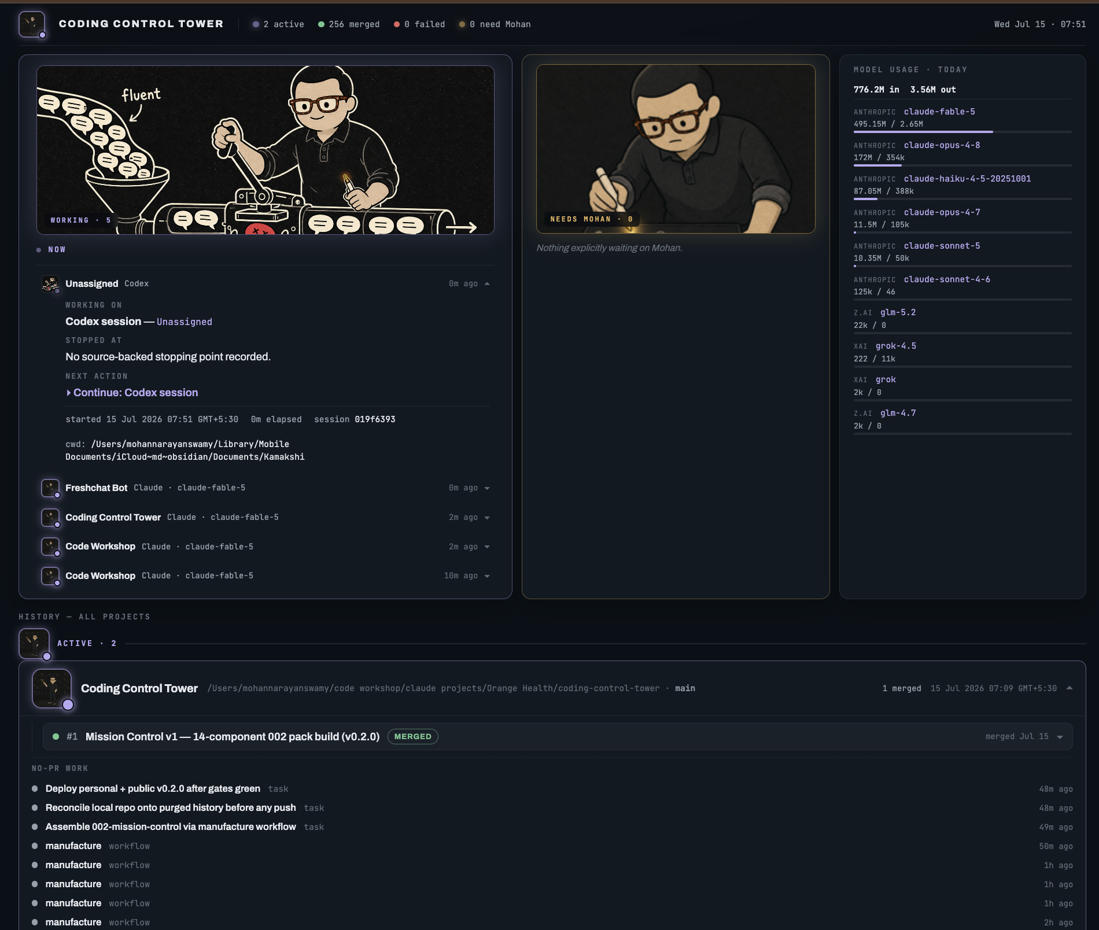Expand the PR #1 merged Jul 15 dropdown
The height and width of the screenshot is (930, 1099).
pyautogui.click(x=1060, y=737)
